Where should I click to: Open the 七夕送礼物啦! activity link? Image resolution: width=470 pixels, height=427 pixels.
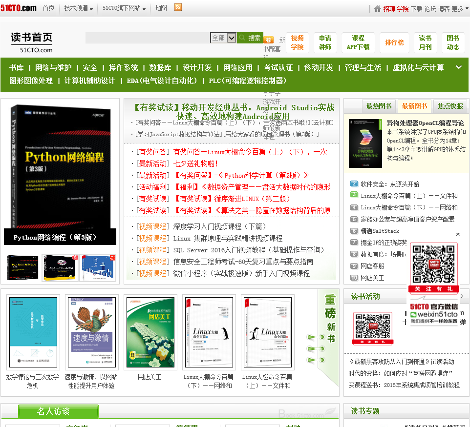tap(195, 163)
